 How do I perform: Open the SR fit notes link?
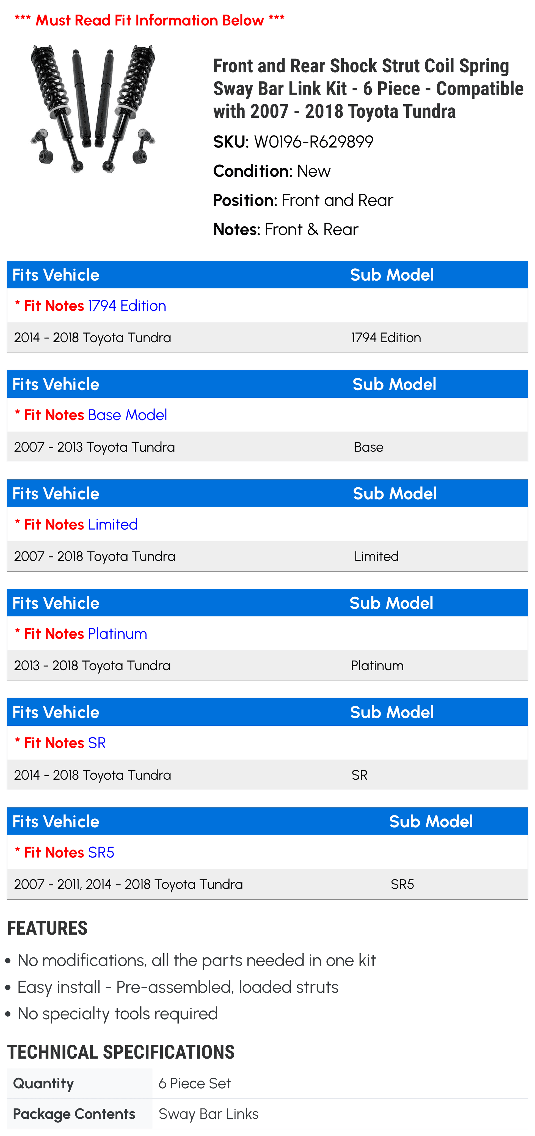97,743
